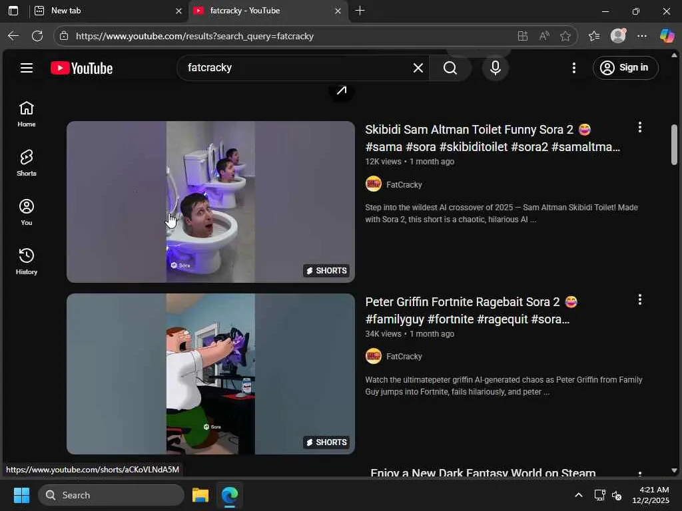Viewport: 682px width, 511px height.
Task: Click the scrollbar up arrow
Action: [674, 55]
